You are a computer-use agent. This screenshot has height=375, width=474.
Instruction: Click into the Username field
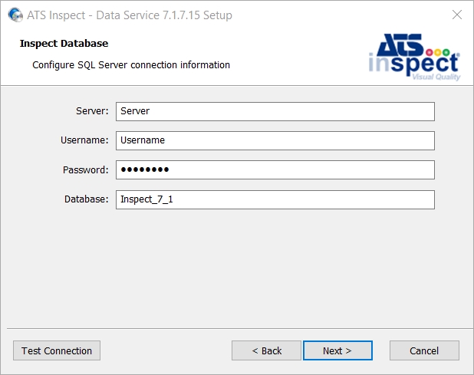pos(275,140)
